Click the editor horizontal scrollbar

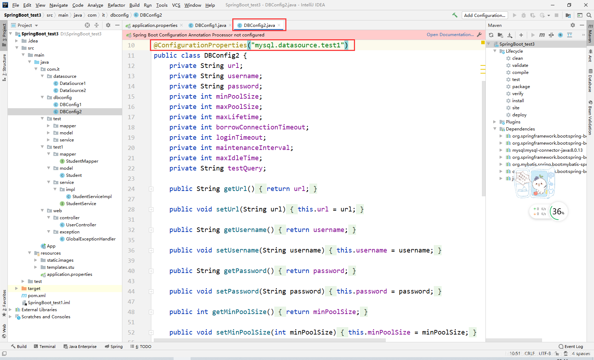(x=269, y=340)
